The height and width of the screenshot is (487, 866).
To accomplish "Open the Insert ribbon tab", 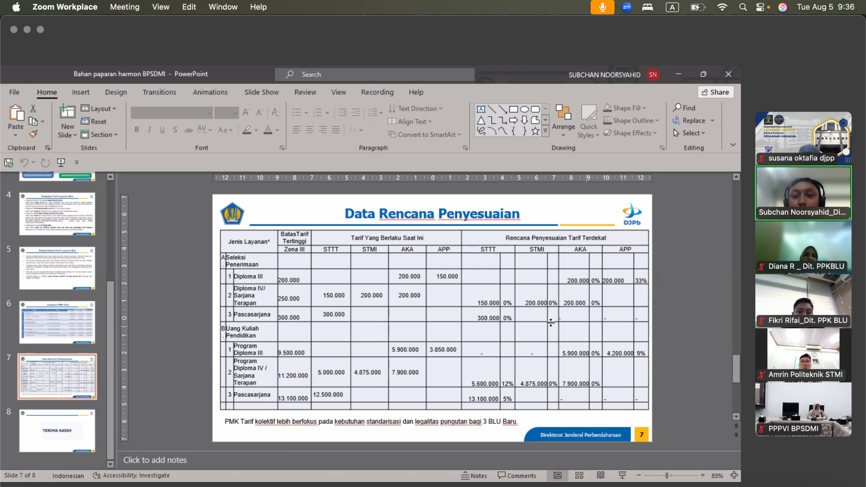I will [x=81, y=92].
